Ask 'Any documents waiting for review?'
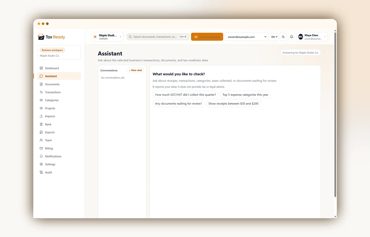370x237 pixels. (178, 103)
